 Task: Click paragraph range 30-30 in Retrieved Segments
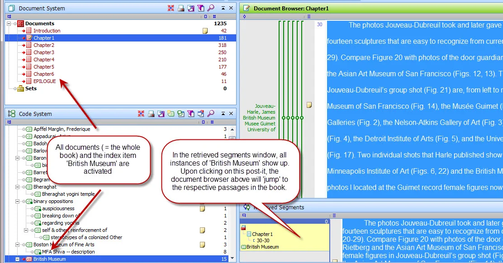(263, 240)
